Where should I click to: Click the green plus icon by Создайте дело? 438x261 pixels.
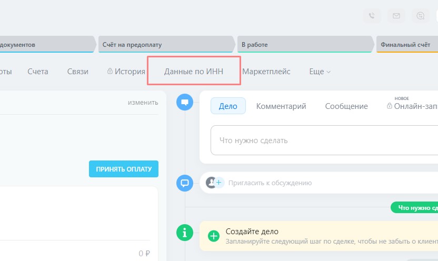tap(214, 236)
